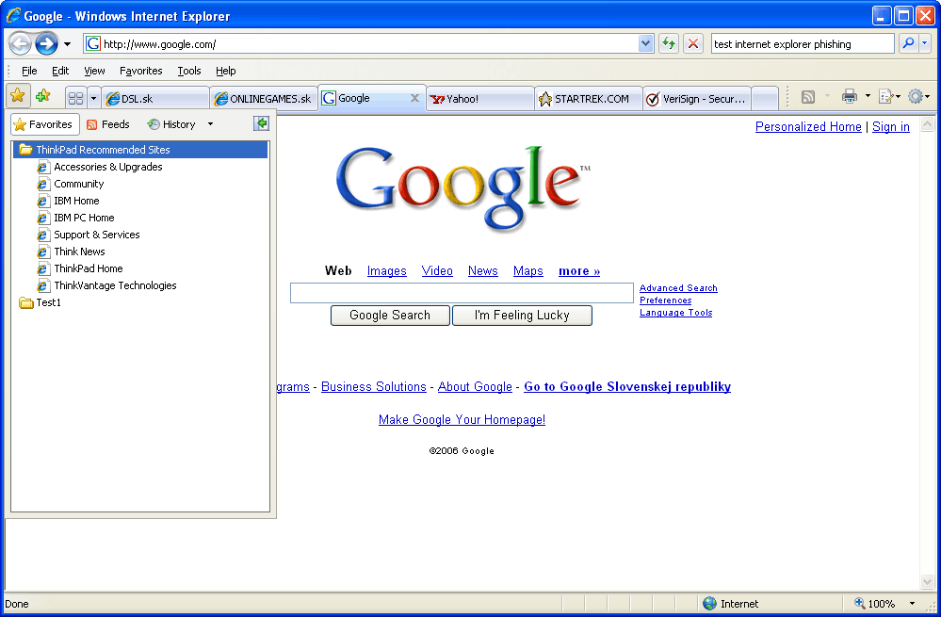
Task: Open the Tools gear menu icon
Action: point(918,97)
